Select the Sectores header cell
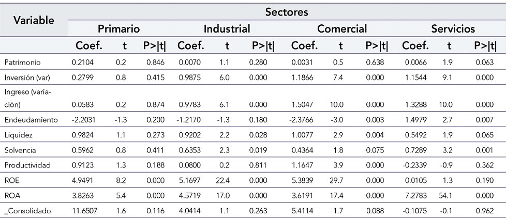This screenshot has height=218, width=506. tap(287, 11)
